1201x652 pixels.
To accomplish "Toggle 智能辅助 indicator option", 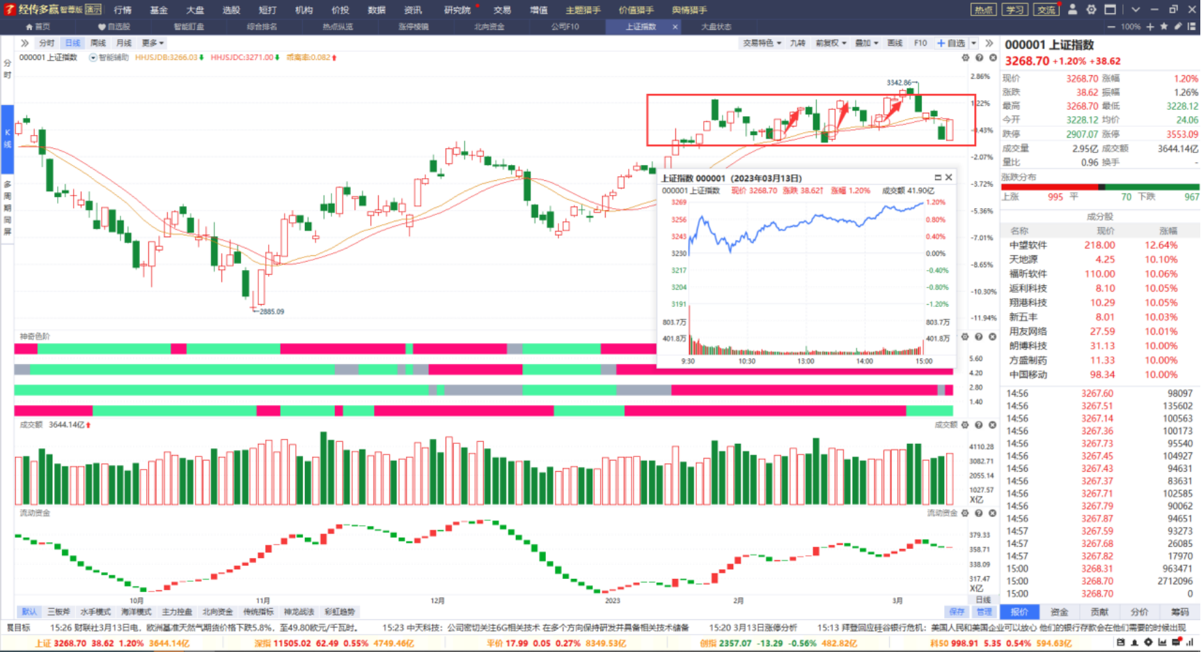I will 109,58.
